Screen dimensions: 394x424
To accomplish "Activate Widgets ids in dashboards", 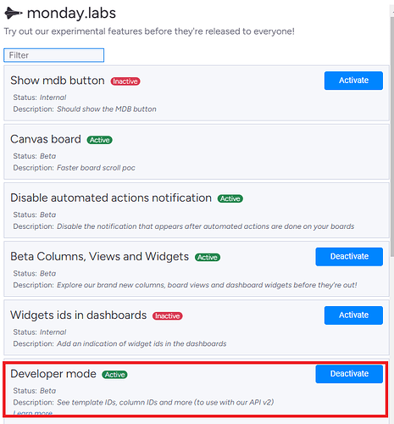I will tap(353, 315).
